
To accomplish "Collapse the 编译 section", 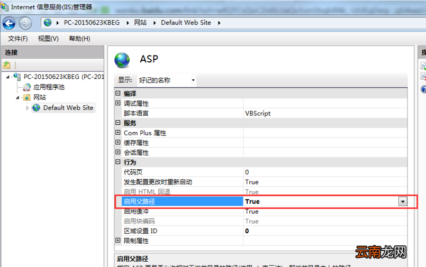I will 117,94.
